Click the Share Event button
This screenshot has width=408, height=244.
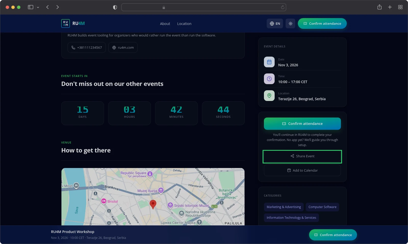[x=302, y=156]
